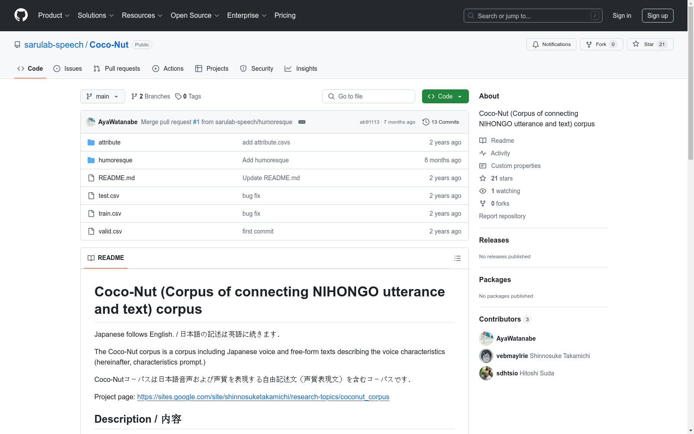Open vebmaylrie Shinnosuke Takamichi's contributor profile

(535, 356)
